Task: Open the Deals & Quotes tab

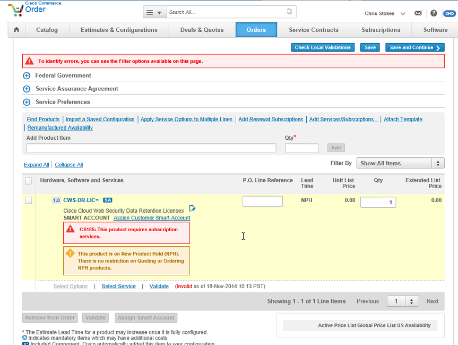Action: pos(202,30)
